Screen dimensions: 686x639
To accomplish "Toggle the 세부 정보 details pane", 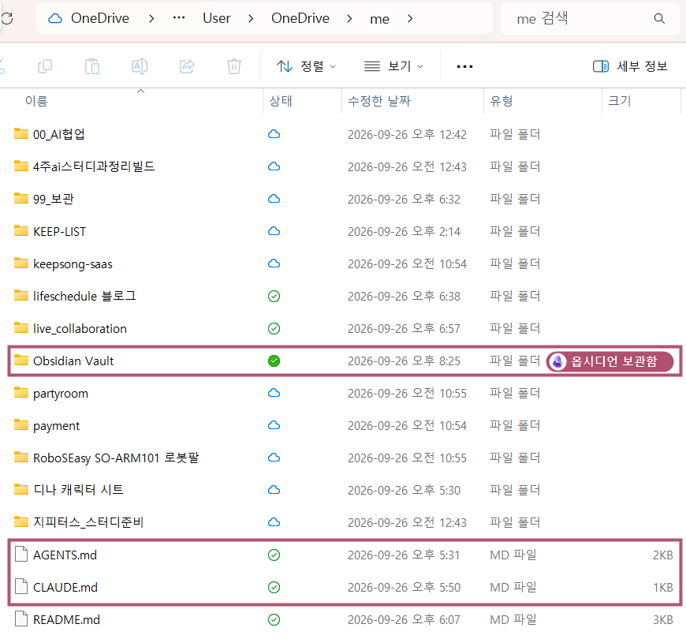I will point(630,66).
